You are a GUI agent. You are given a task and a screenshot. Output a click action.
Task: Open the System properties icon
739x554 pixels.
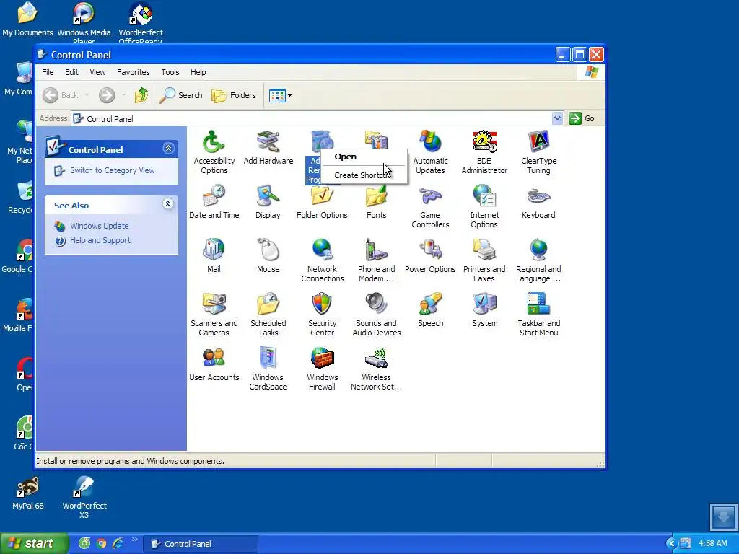click(484, 310)
